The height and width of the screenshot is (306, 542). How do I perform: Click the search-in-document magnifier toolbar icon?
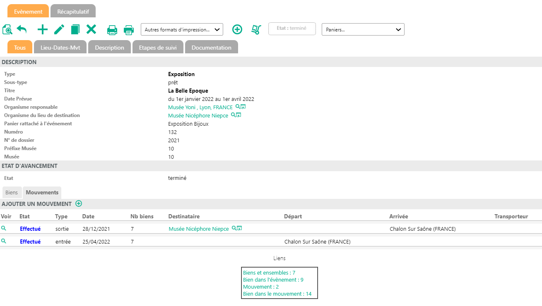[x=7, y=30]
